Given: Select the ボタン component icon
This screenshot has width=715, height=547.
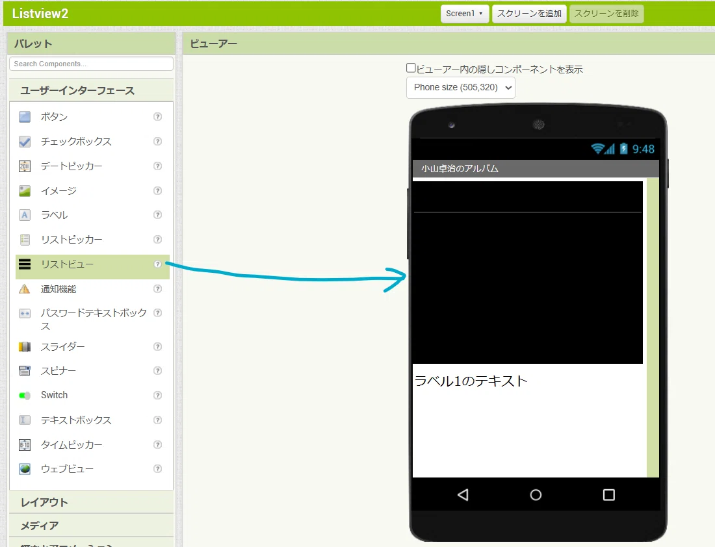Looking at the screenshot, I should [25, 117].
